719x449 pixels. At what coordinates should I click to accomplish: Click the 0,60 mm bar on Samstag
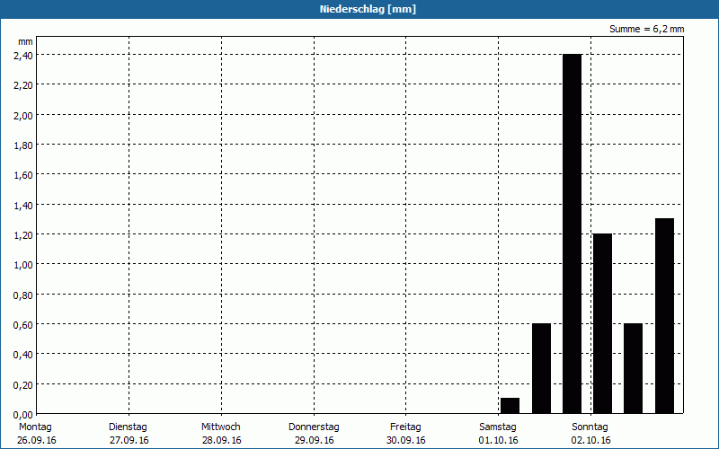pyautogui.click(x=541, y=368)
